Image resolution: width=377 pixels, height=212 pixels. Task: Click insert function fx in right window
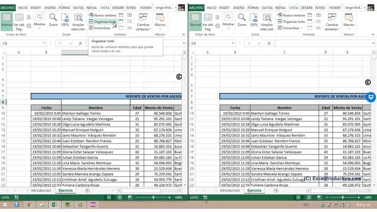pyautogui.click(x=269, y=43)
